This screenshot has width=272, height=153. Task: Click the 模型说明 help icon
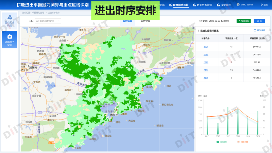(255, 30)
